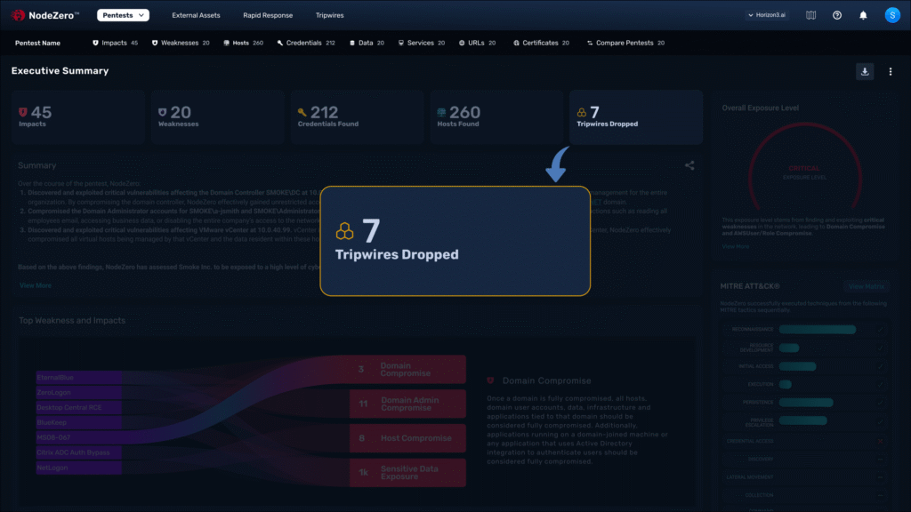Open the sitemap map icon in the header
Image resolution: width=911 pixels, height=512 pixels.
click(810, 14)
